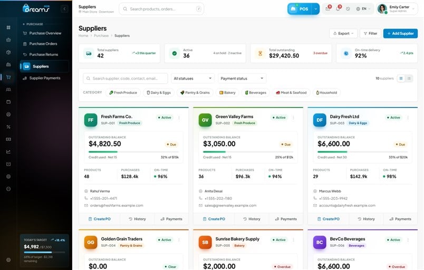Click the Total outstanding $29,420.50 stat card
424x270 pixels.
[x=291, y=53]
